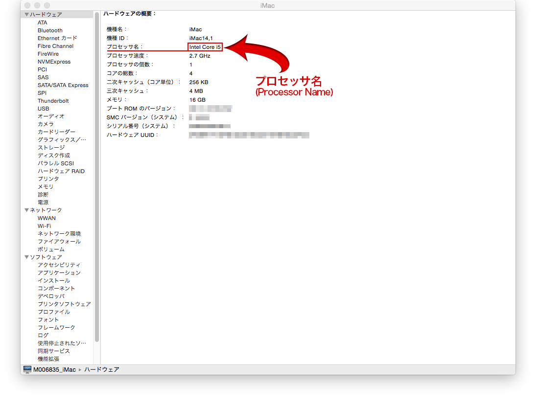Select ATA in the sidebar

(x=43, y=22)
